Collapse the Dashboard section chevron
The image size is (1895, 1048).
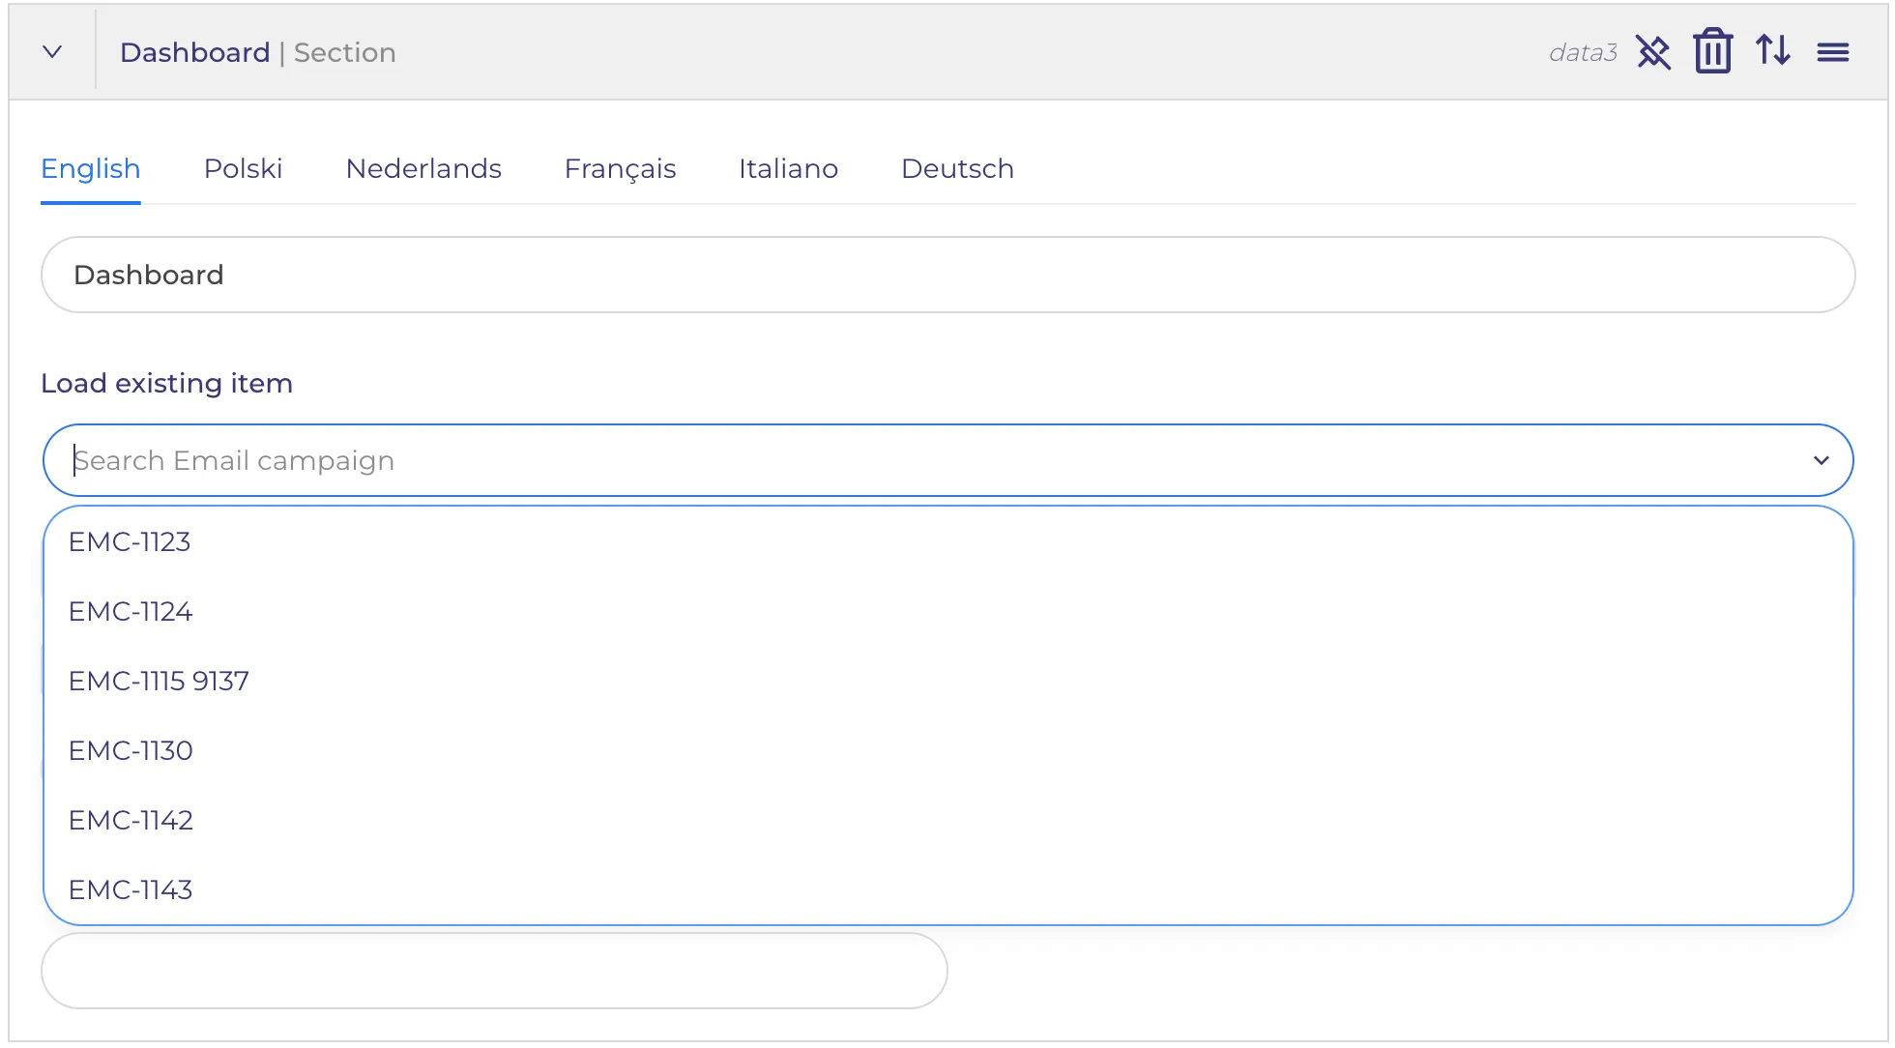53,52
